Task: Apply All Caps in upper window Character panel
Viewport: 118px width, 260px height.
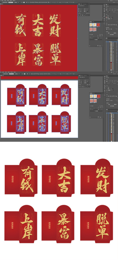Action: click(79, 15)
